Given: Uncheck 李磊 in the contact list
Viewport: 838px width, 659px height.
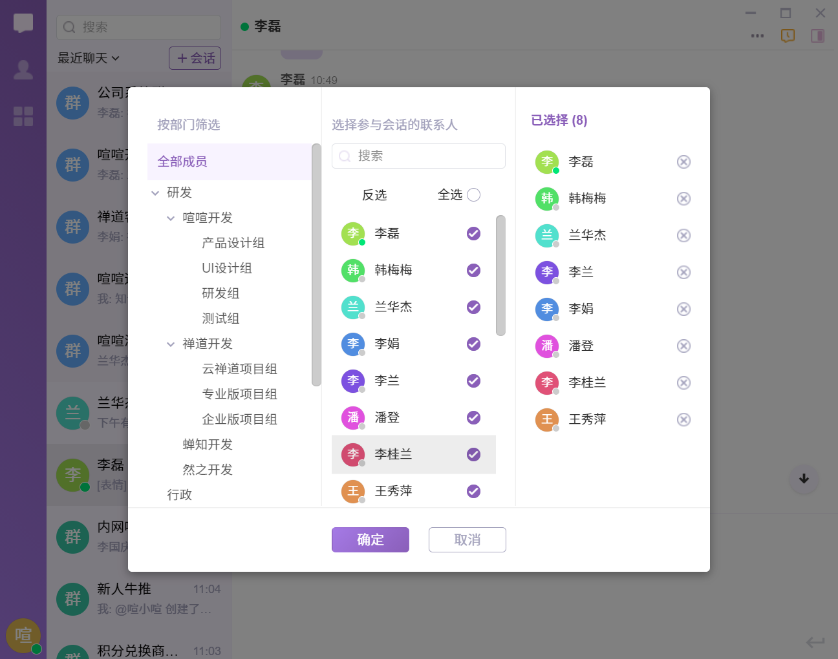Looking at the screenshot, I should coord(473,233).
